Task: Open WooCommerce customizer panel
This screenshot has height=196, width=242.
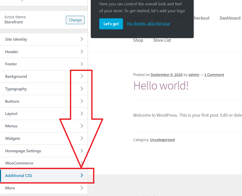Action: point(44,163)
